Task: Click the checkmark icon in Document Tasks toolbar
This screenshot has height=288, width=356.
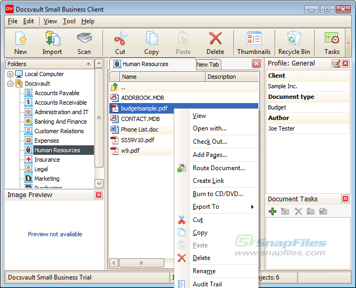Action: [323, 211]
